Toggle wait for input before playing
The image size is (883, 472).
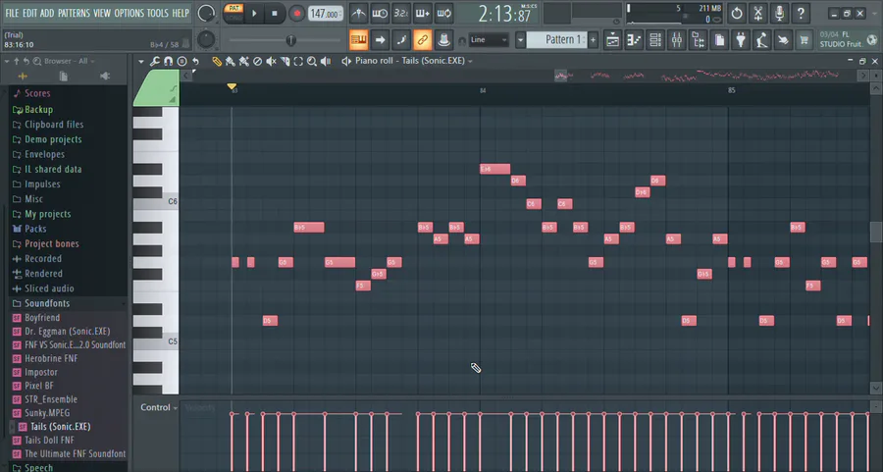[x=380, y=13]
